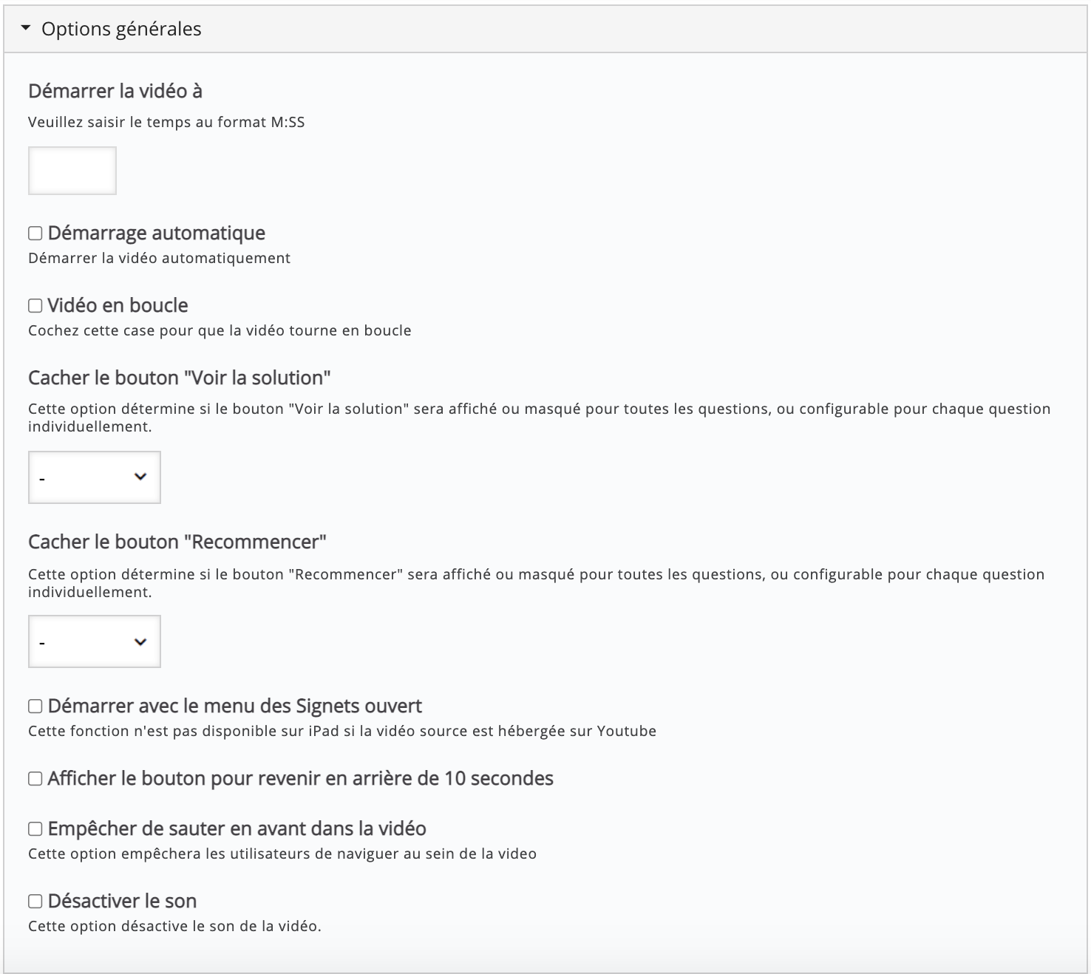Click the "Vidéo en boucle" label text

click(x=118, y=305)
